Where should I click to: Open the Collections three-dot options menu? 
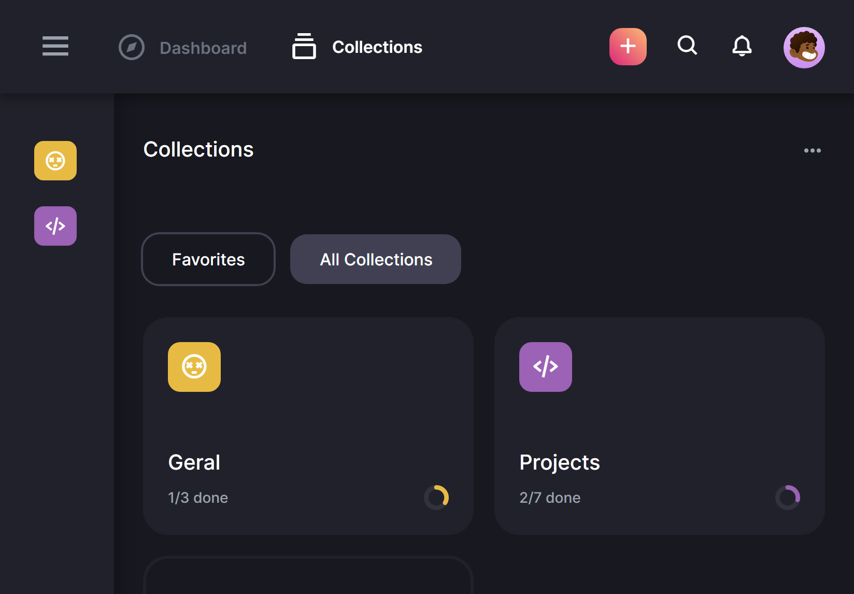point(813,150)
